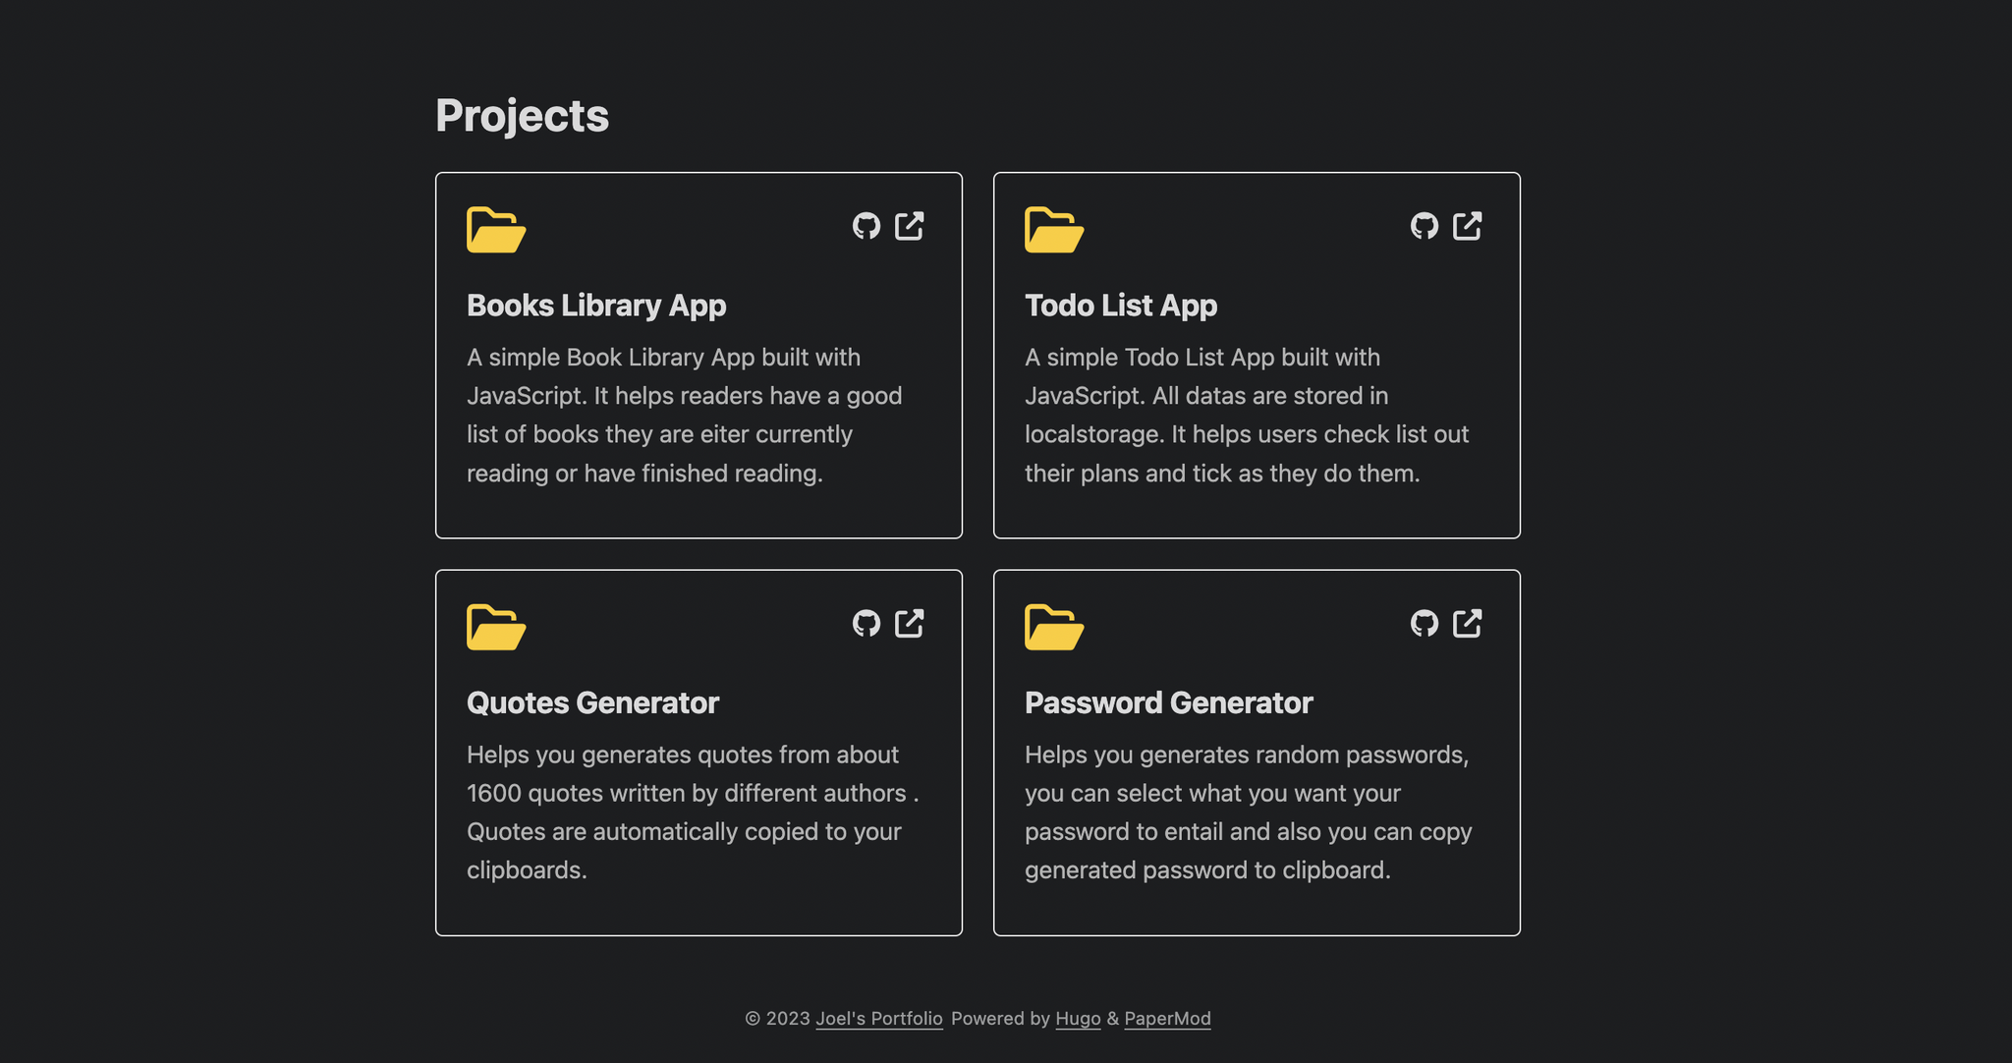Open live demo of Books Library App
The image size is (2012, 1063).
[x=910, y=226]
